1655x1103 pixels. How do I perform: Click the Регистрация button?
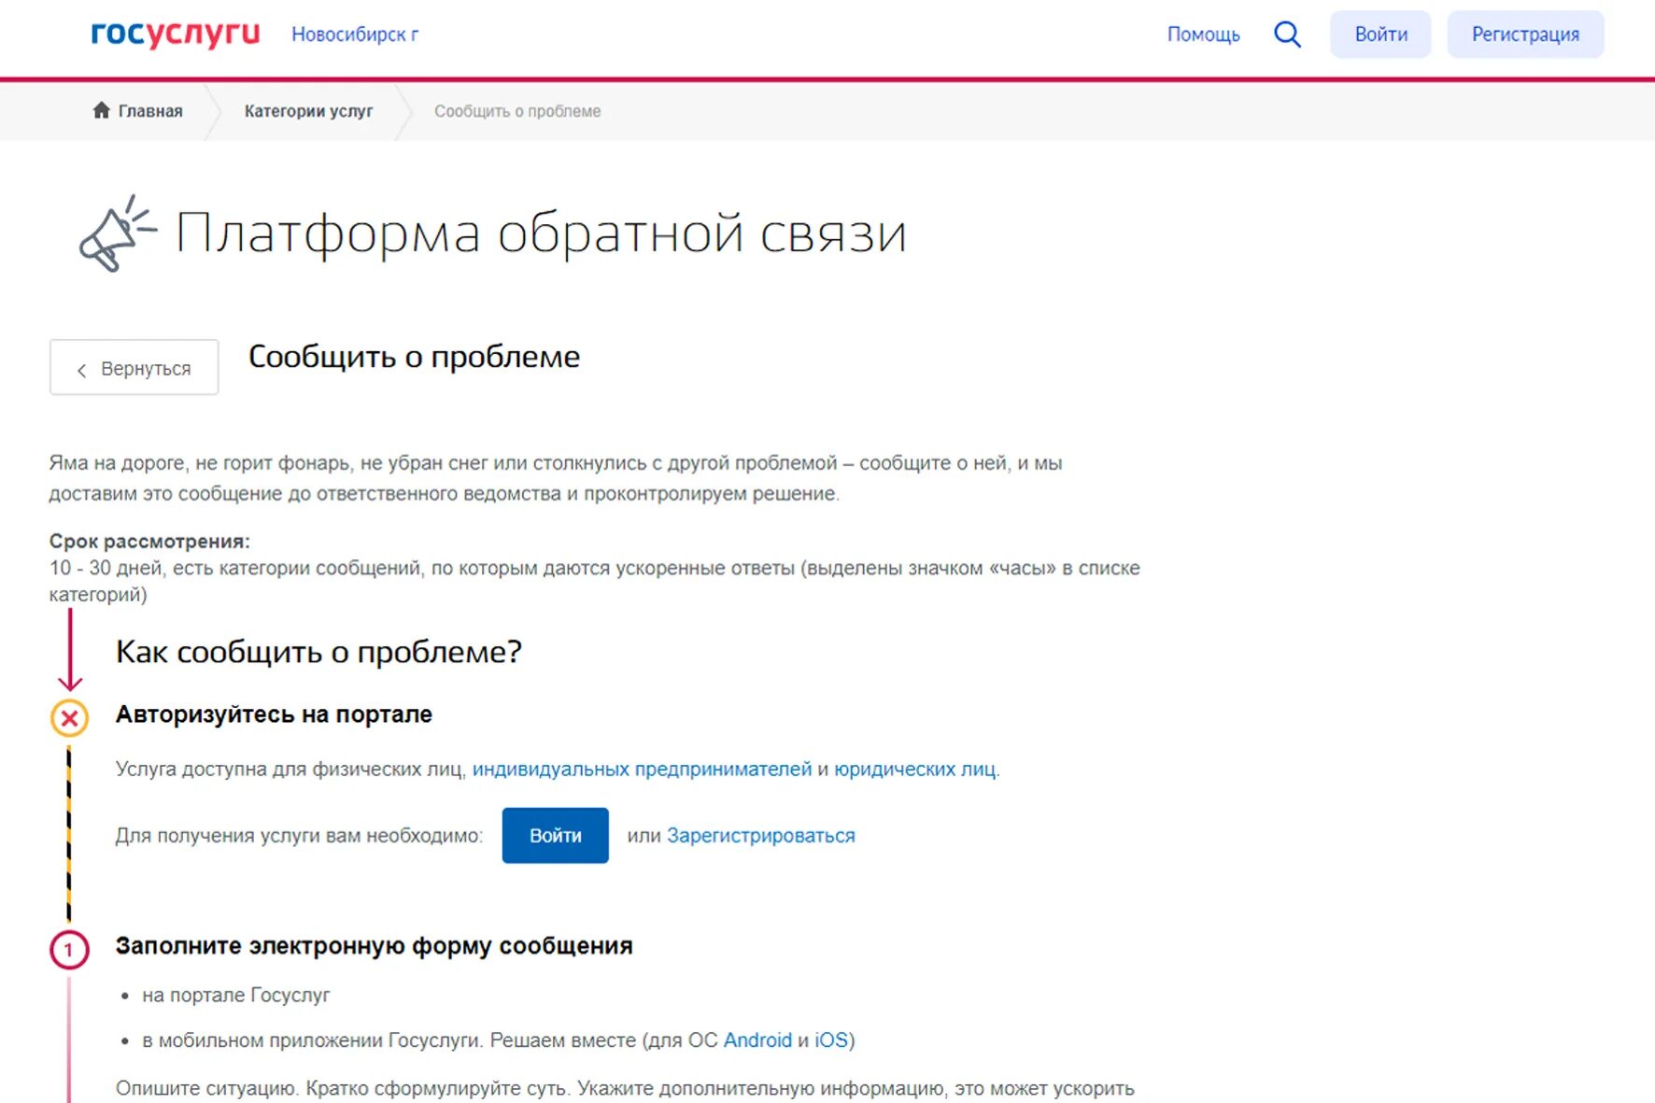1525,35
